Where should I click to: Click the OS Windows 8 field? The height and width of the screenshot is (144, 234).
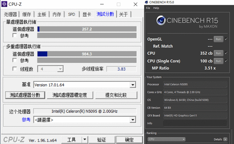pyautogui.click(x=195, y=100)
